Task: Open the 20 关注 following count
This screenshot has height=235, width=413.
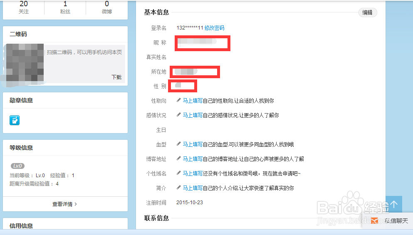Action: pos(24,7)
